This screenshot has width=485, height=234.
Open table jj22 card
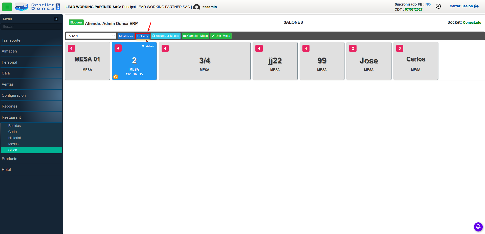click(275, 61)
